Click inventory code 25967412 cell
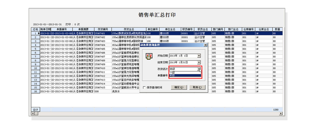Image resolution: width=318 pixels, height=133 pixels. click(x=103, y=76)
